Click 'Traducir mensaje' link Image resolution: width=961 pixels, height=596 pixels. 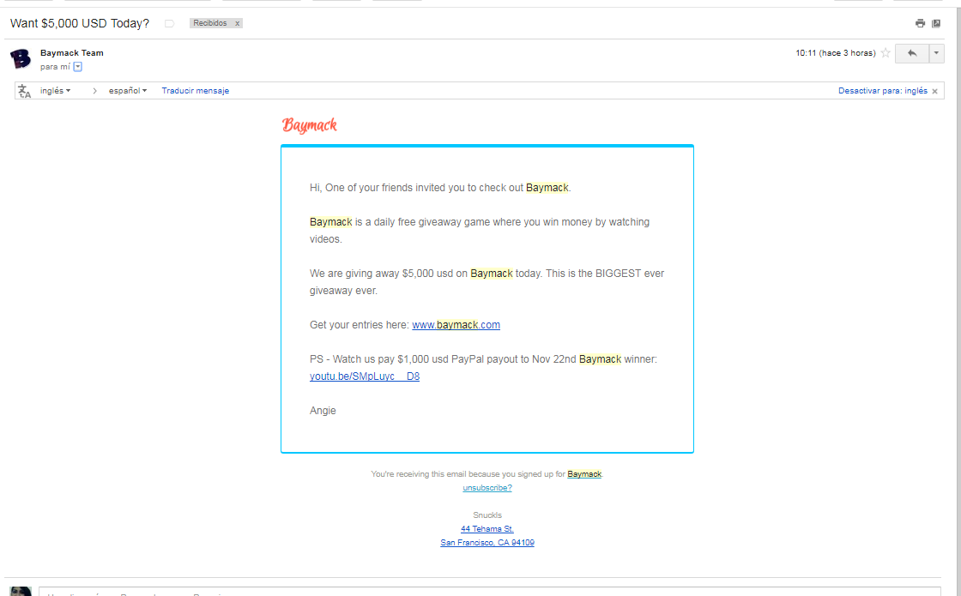pos(196,91)
